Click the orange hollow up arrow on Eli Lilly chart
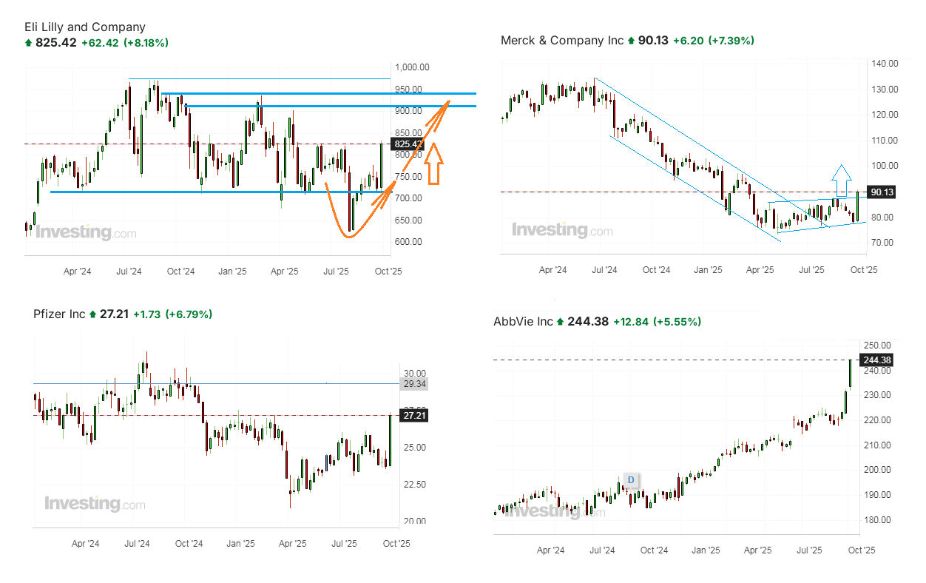This screenshot has height=583, width=926. pos(434,164)
